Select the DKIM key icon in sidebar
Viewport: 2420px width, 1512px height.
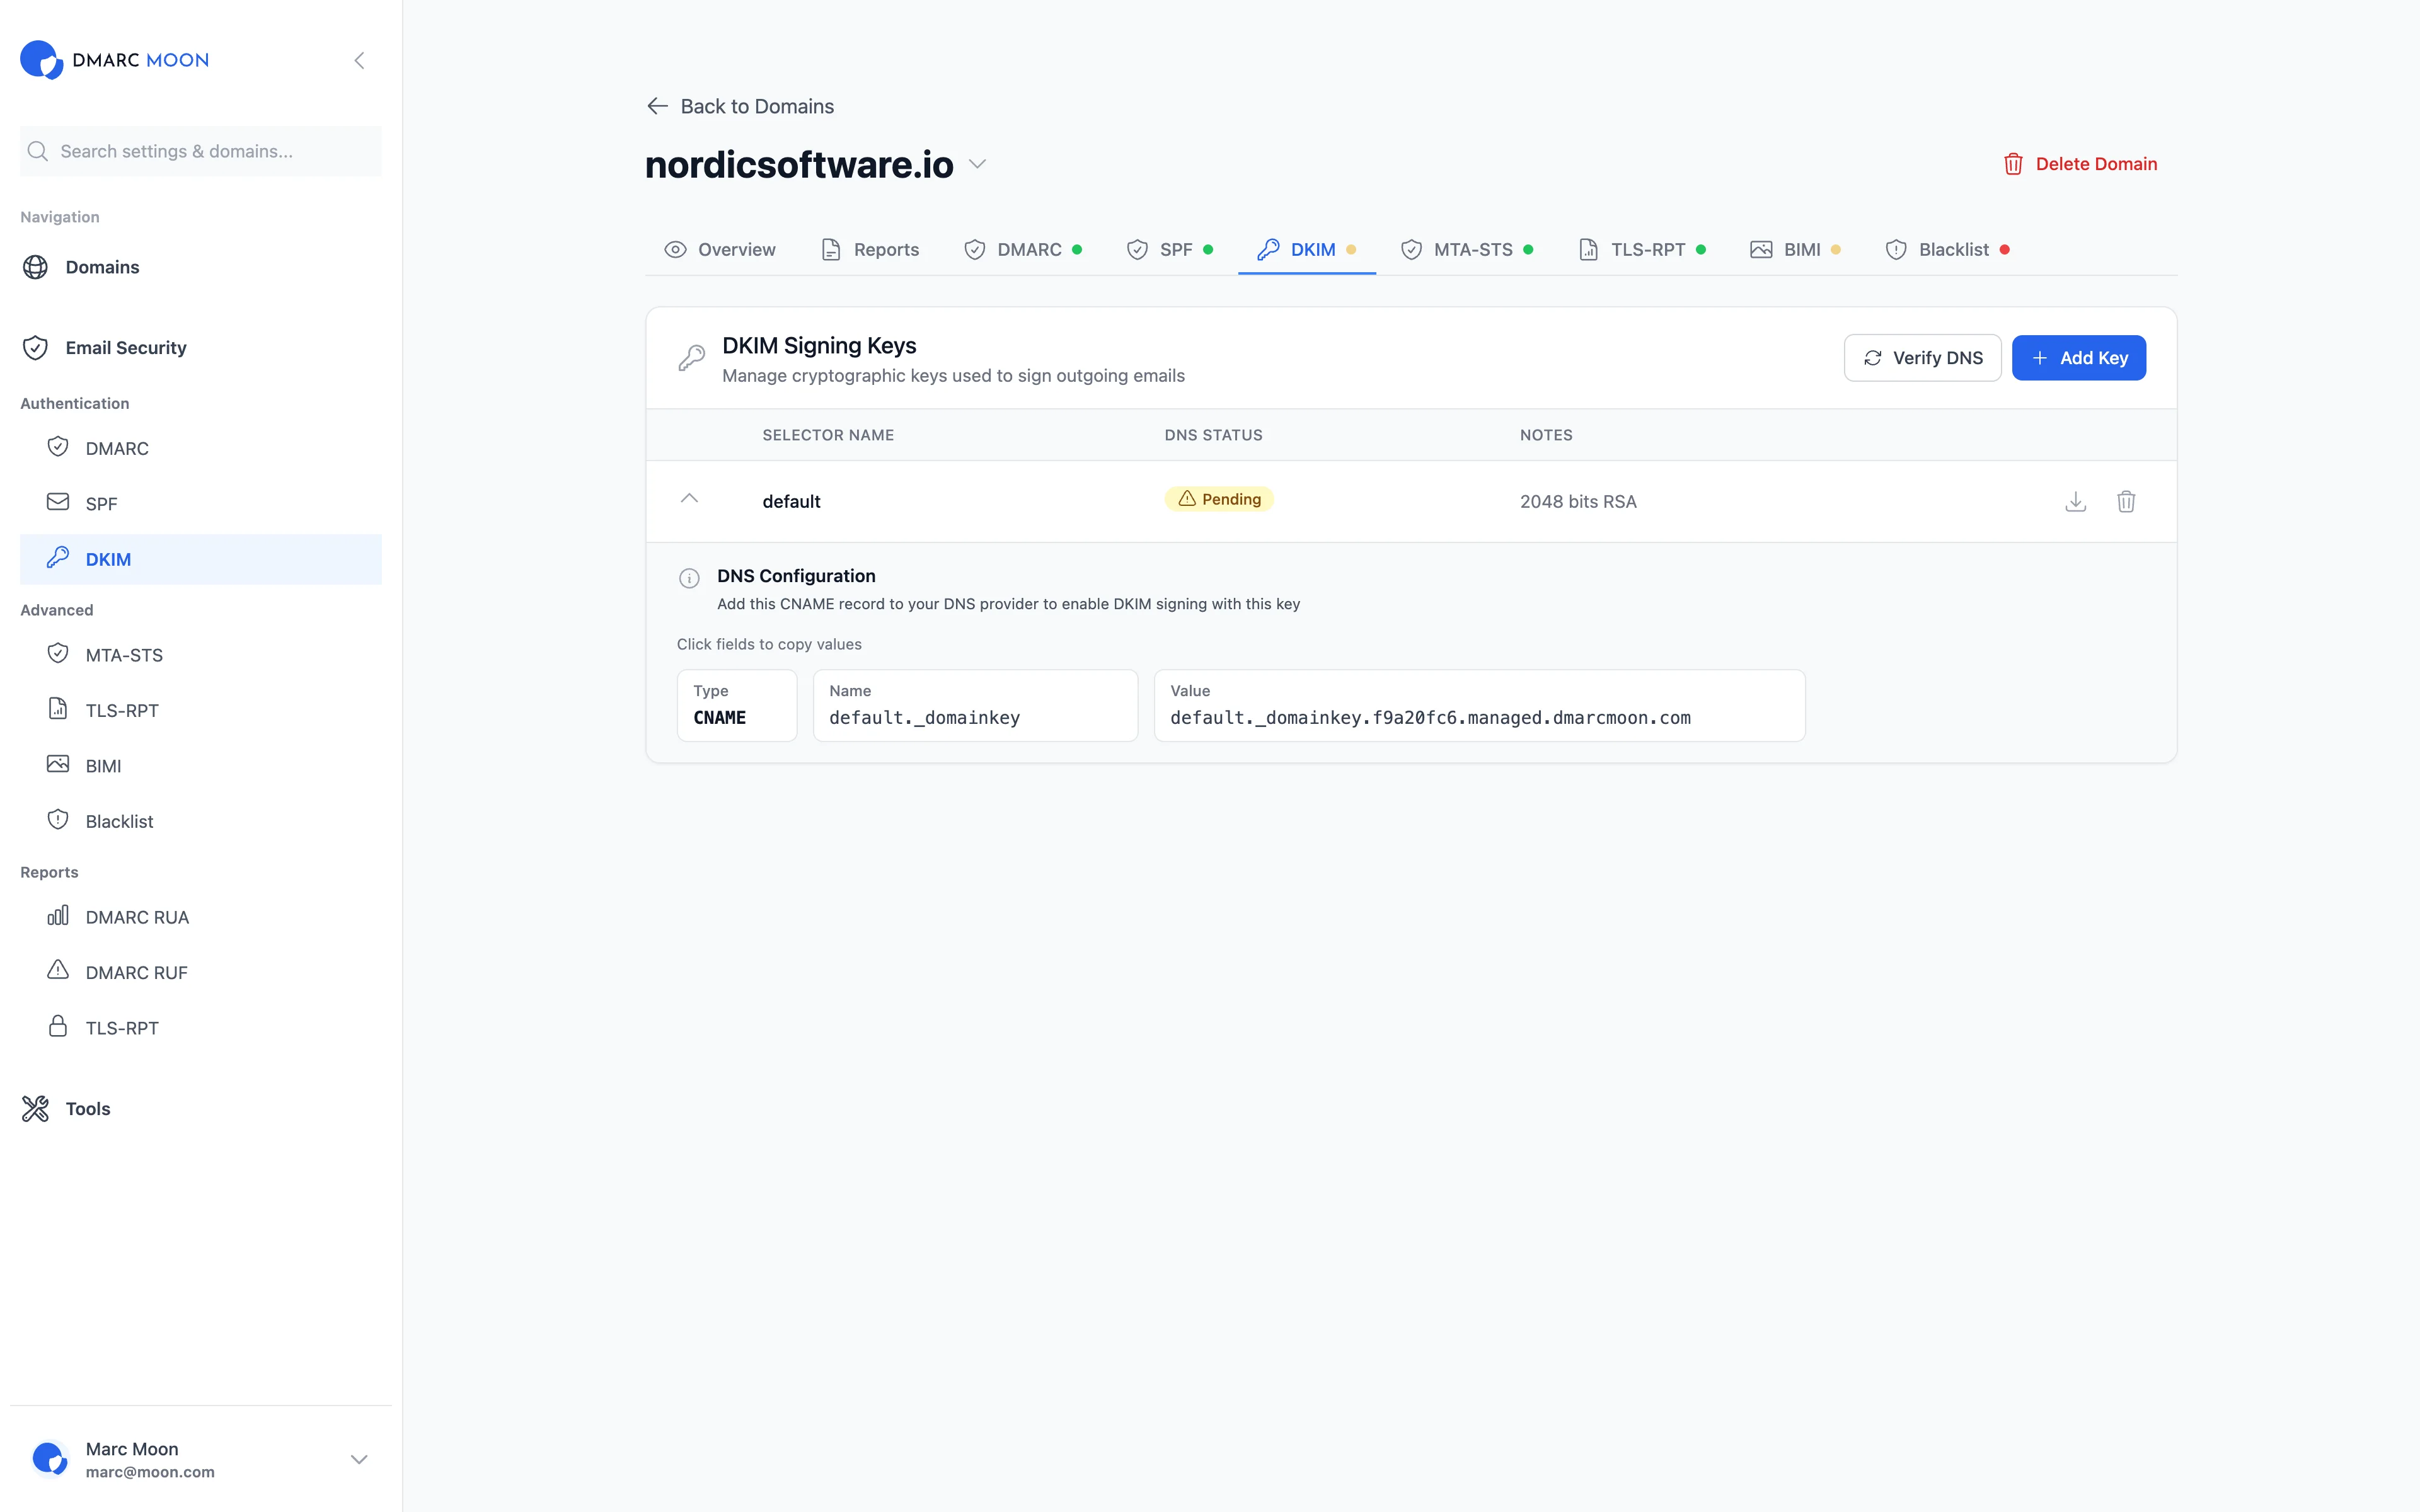[x=58, y=558]
